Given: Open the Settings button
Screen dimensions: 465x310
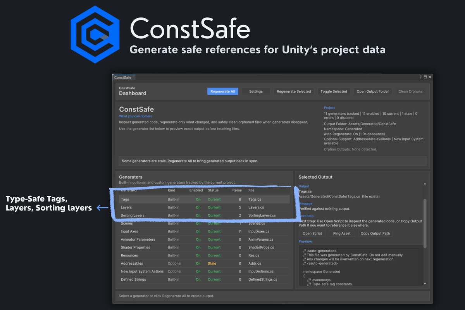Looking at the screenshot, I should tap(256, 91).
